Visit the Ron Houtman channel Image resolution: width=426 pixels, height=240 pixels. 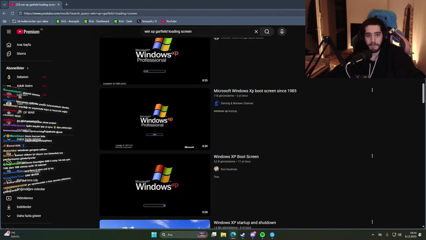(x=229, y=169)
